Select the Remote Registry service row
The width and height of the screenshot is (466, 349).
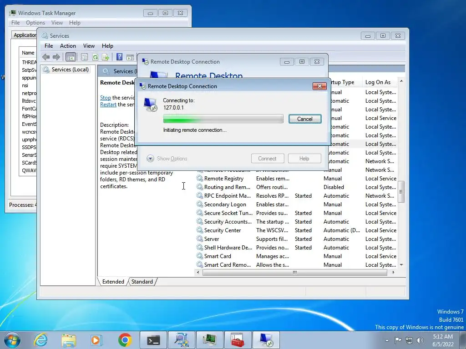pyautogui.click(x=296, y=178)
